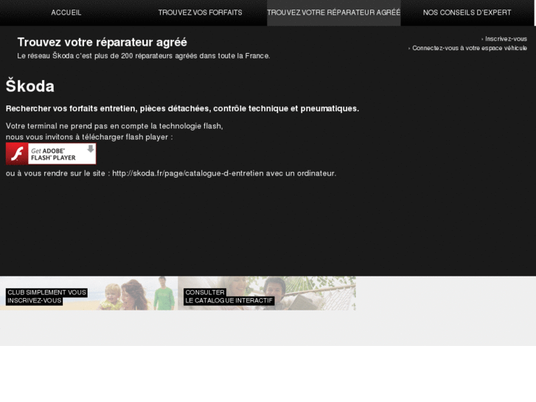Click the grey download arrow icon
Viewport: 536px width, 402px height.
tap(91, 149)
